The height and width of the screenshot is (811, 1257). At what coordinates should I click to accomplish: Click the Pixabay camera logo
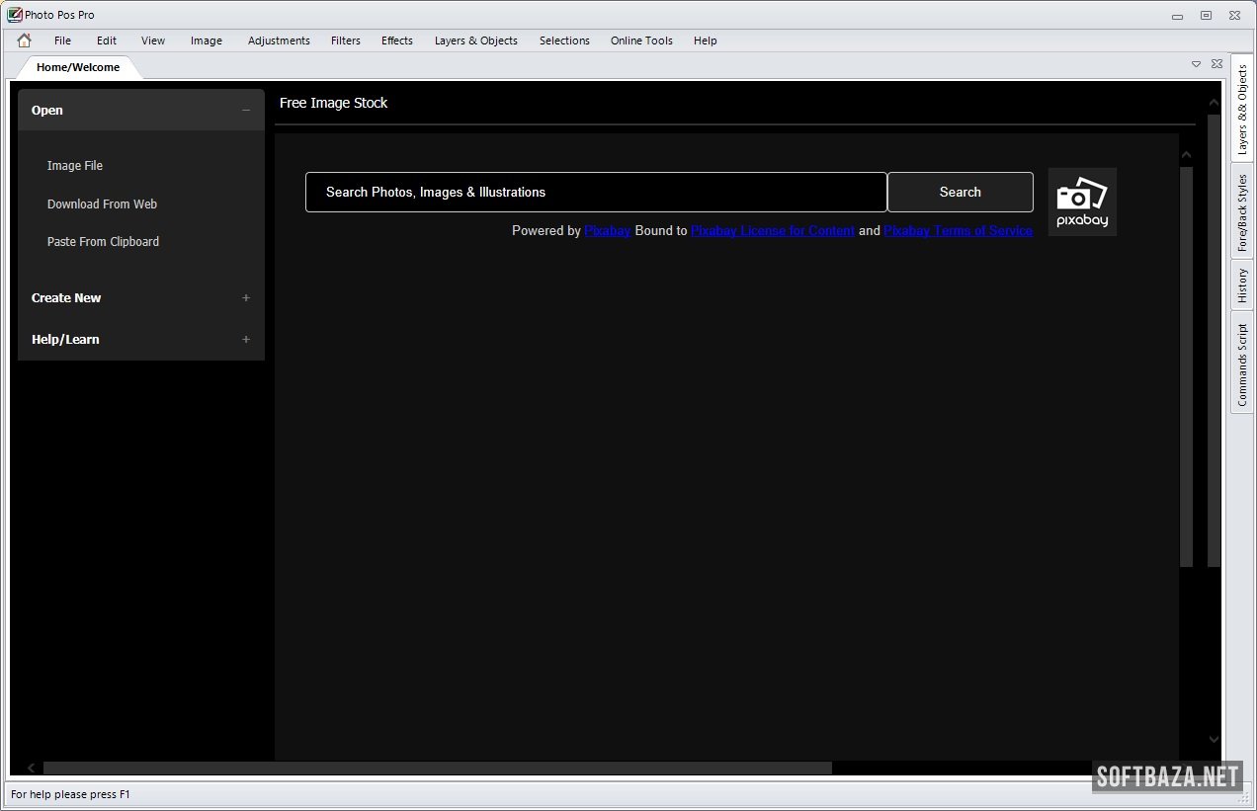[x=1082, y=202]
